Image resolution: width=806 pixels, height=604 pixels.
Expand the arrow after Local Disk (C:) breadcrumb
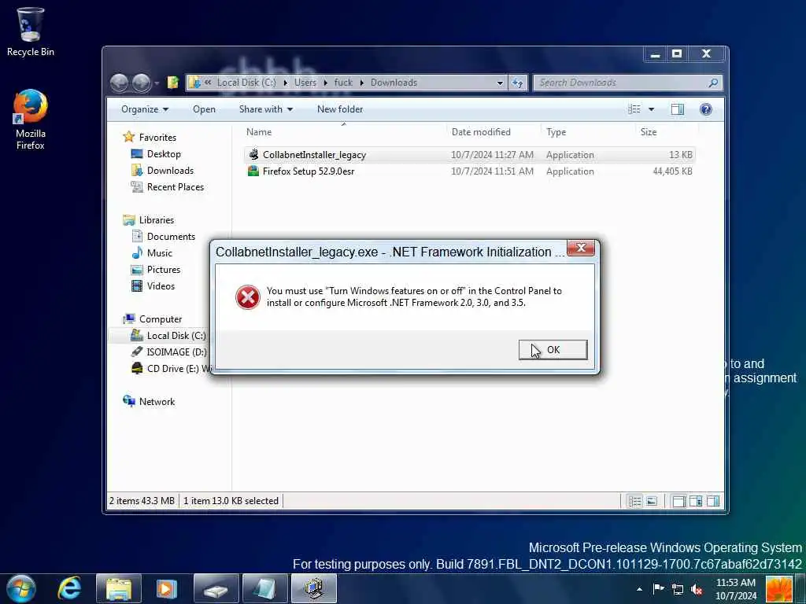coord(285,83)
